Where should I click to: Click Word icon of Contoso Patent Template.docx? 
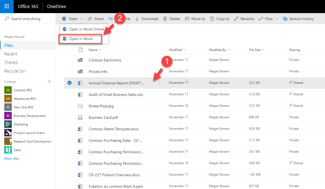point(80,129)
